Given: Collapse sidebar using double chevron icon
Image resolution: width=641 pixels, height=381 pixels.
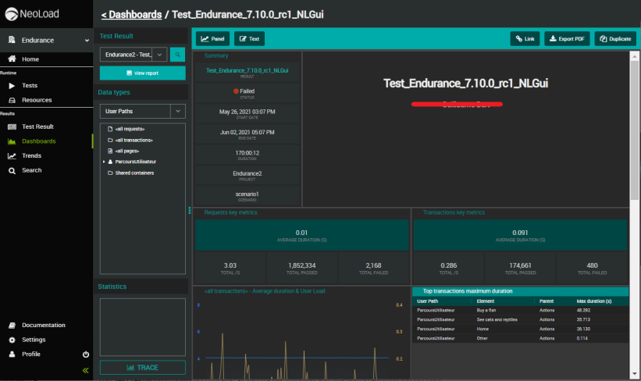Looking at the screenshot, I should coord(86,370).
